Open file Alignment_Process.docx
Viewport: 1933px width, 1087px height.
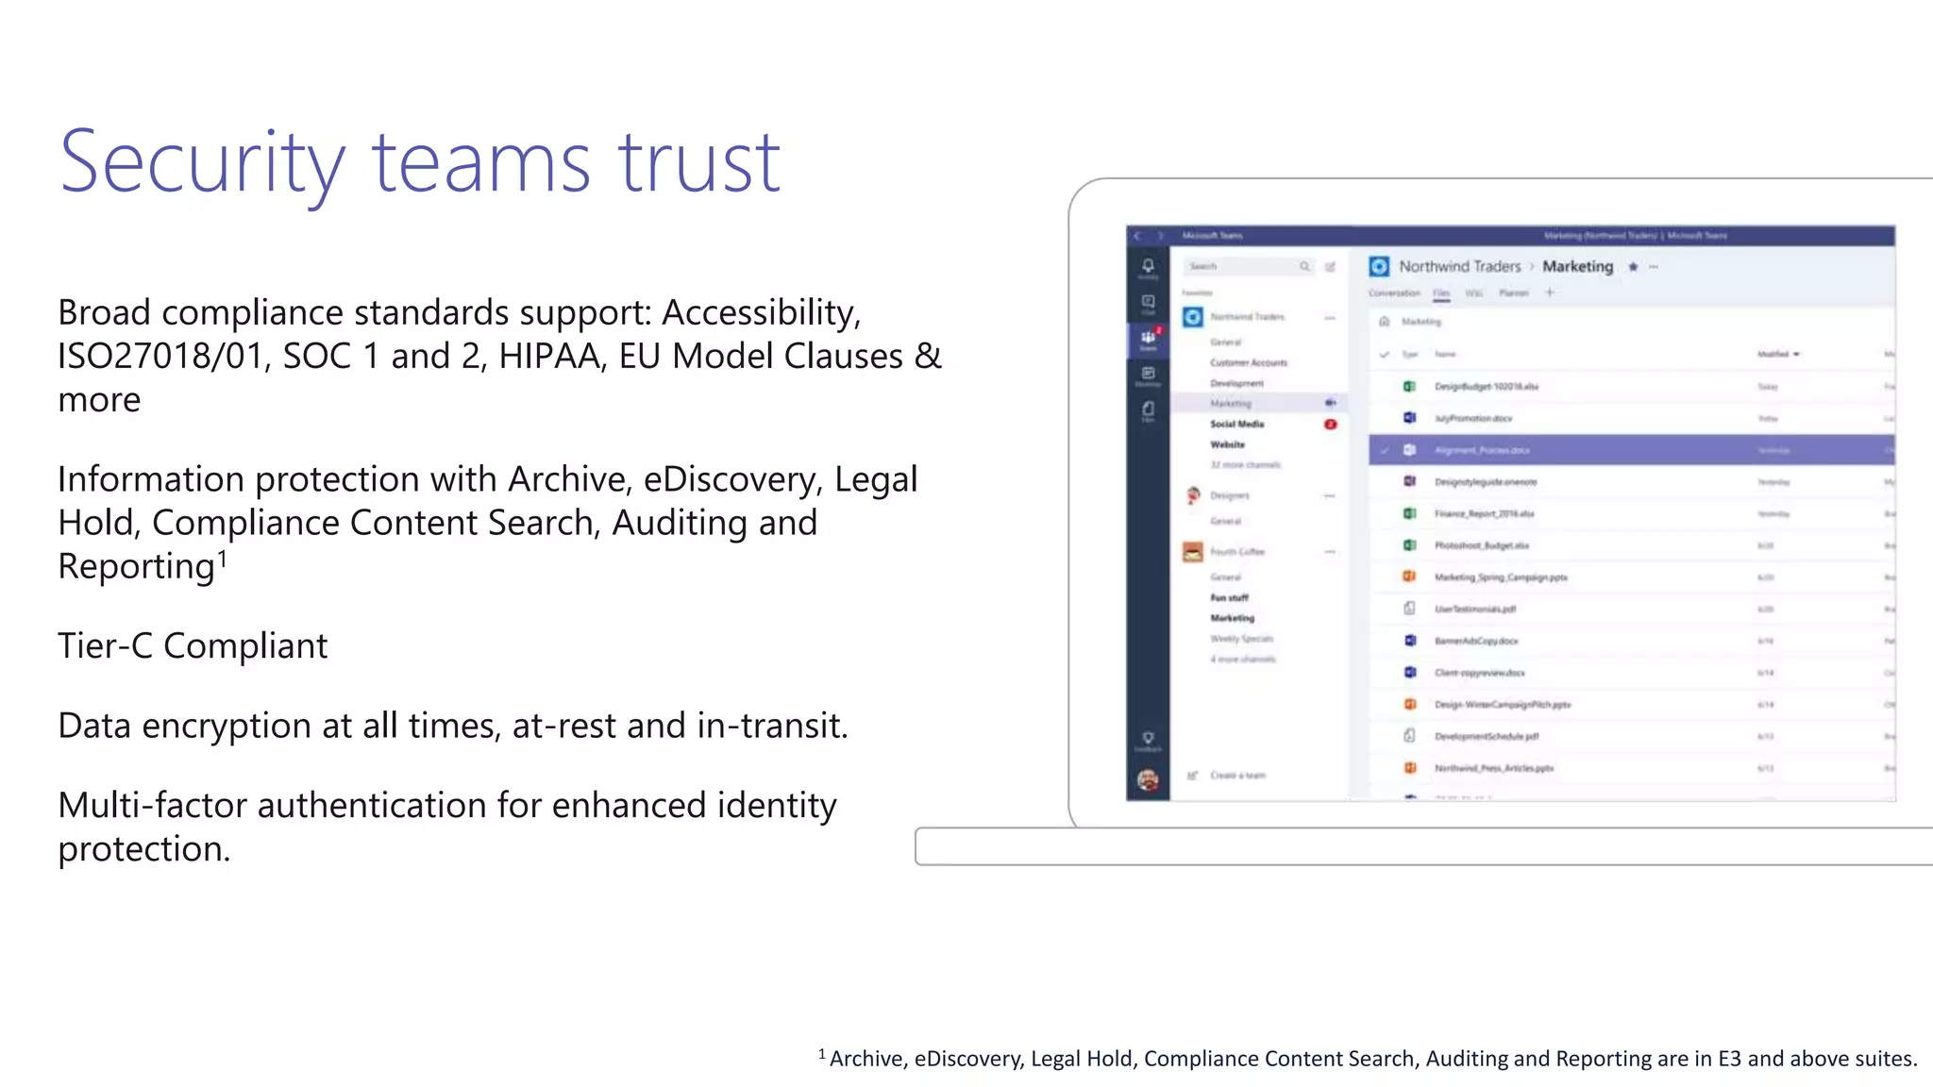point(1482,451)
